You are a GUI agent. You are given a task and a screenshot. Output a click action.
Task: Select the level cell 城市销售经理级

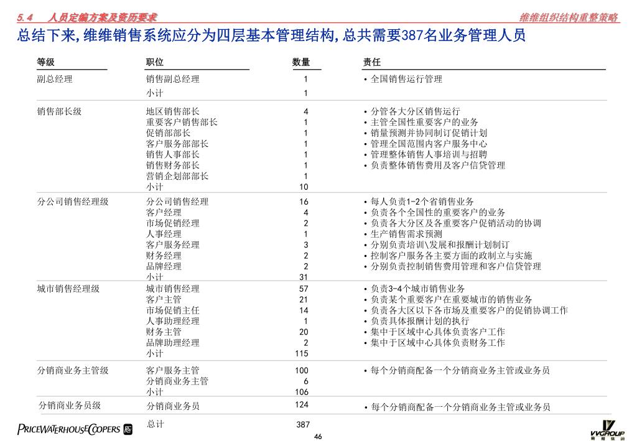(68, 289)
